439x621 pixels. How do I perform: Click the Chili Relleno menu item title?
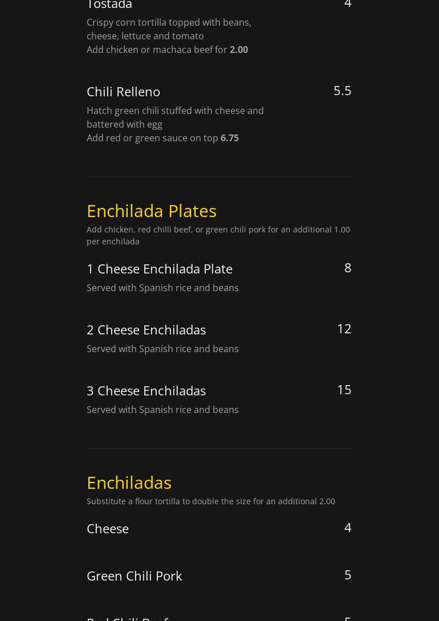coord(123,92)
